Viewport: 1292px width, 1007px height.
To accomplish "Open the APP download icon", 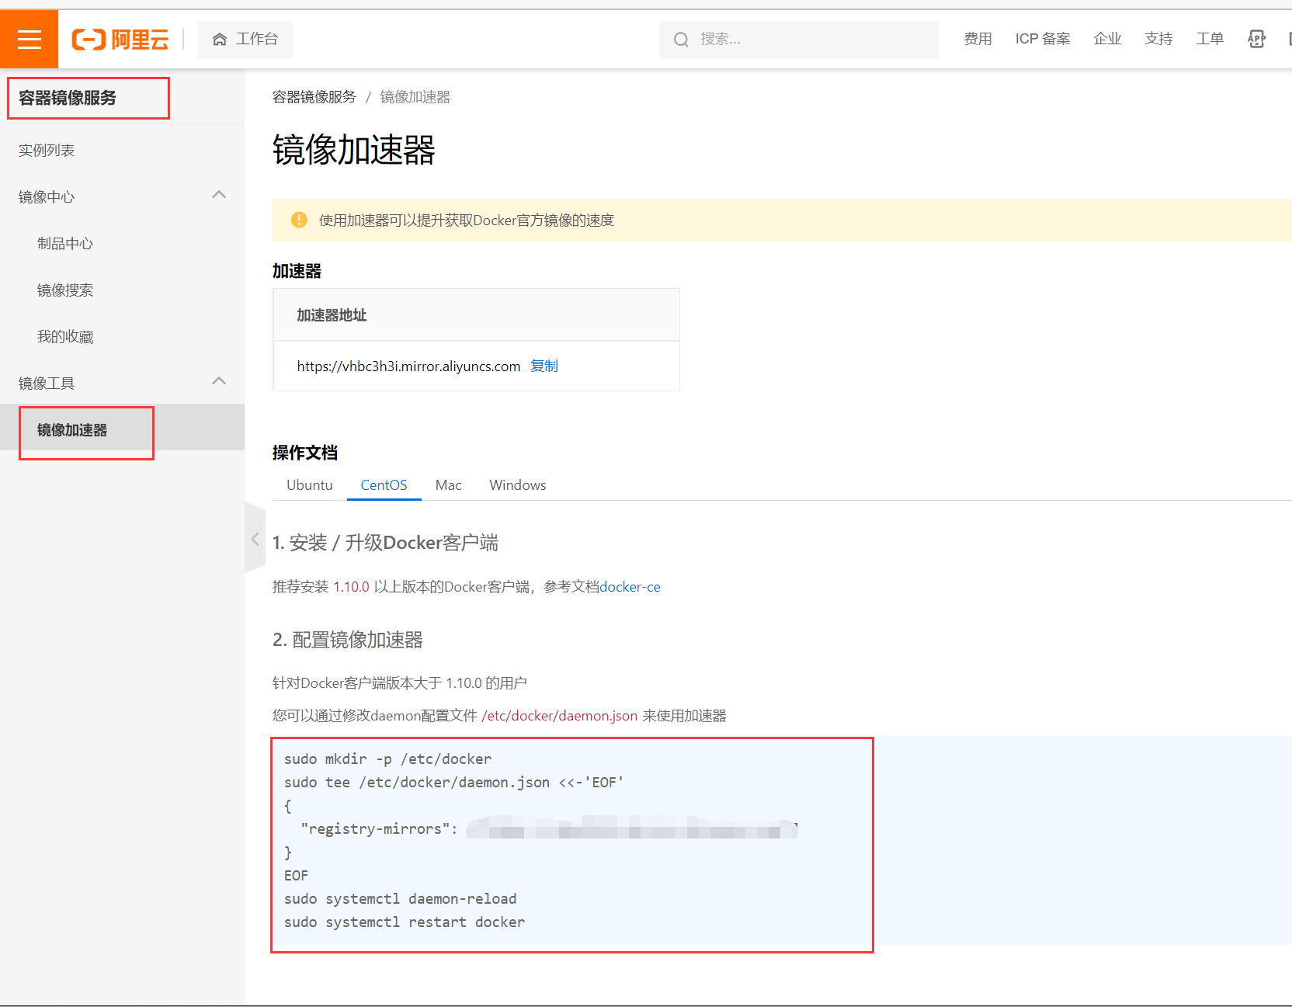I will click(x=1256, y=39).
